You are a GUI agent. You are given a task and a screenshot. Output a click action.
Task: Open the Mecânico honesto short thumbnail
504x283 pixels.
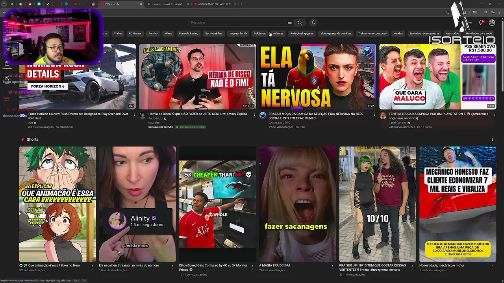click(458, 204)
